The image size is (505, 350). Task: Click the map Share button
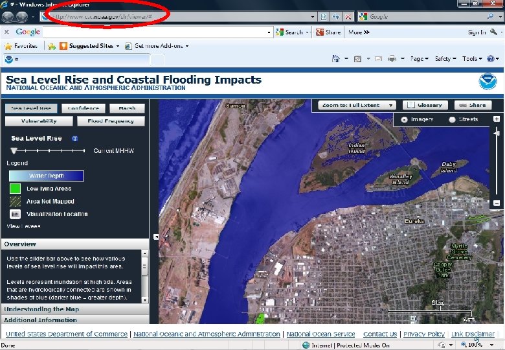pyautogui.click(x=473, y=105)
